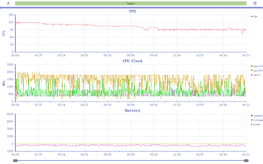
Task: Toggle the cpu:0-3 series legend entry
Action: pyautogui.click(x=257, y=66)
